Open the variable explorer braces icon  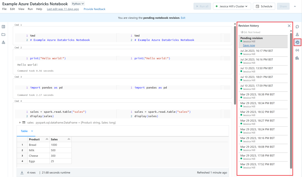click(297, 50)
